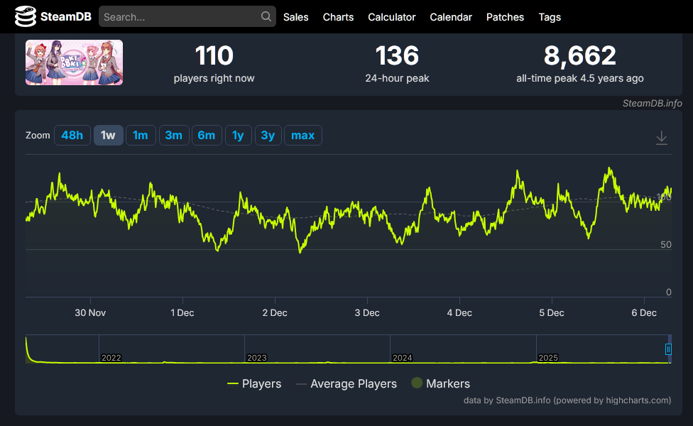
Task: Set chart zoom to 1m
Action: (x=141, y=135)
